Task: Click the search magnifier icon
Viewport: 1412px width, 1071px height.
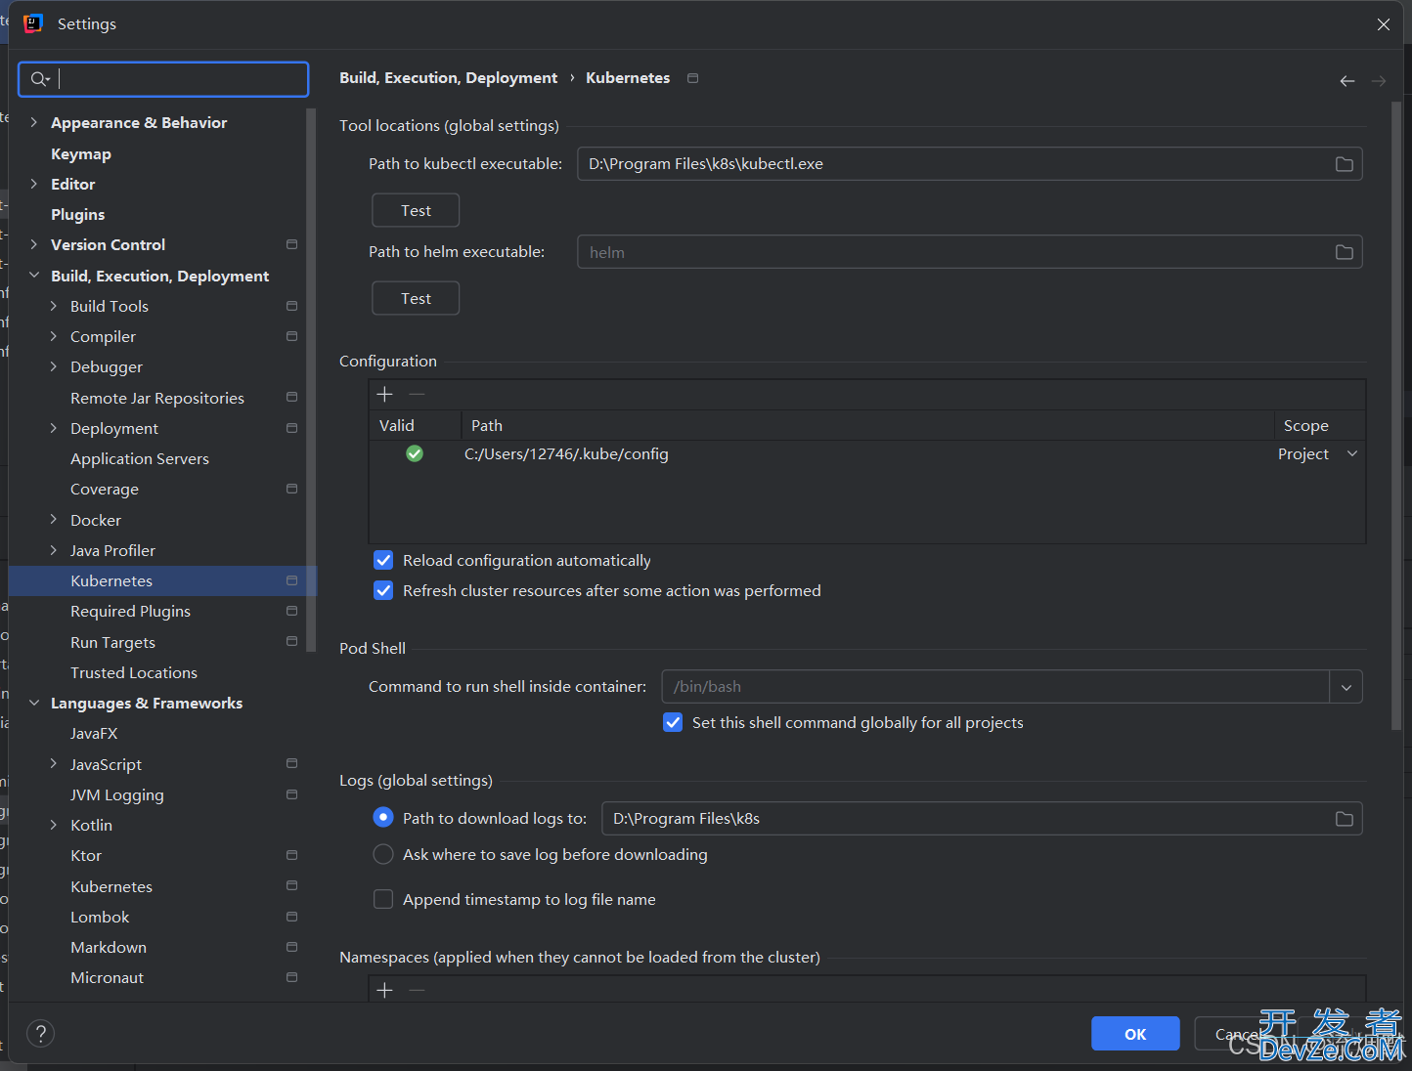Action: pyautogui.click(x=39, y=79)
